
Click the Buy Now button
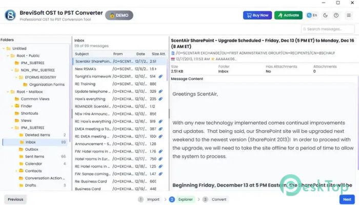point(257,15)
